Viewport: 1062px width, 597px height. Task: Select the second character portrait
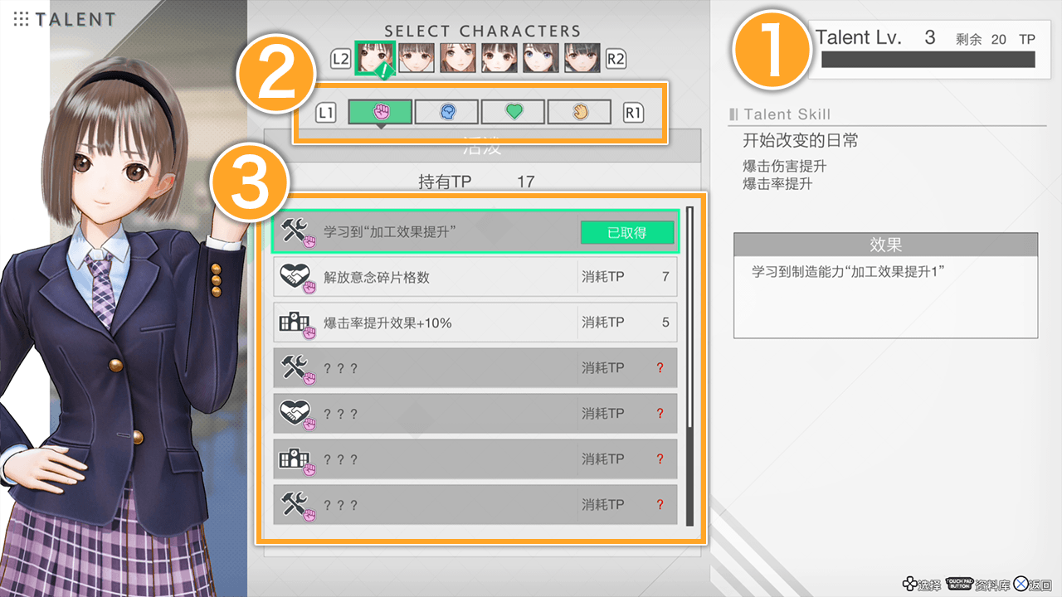416,58
